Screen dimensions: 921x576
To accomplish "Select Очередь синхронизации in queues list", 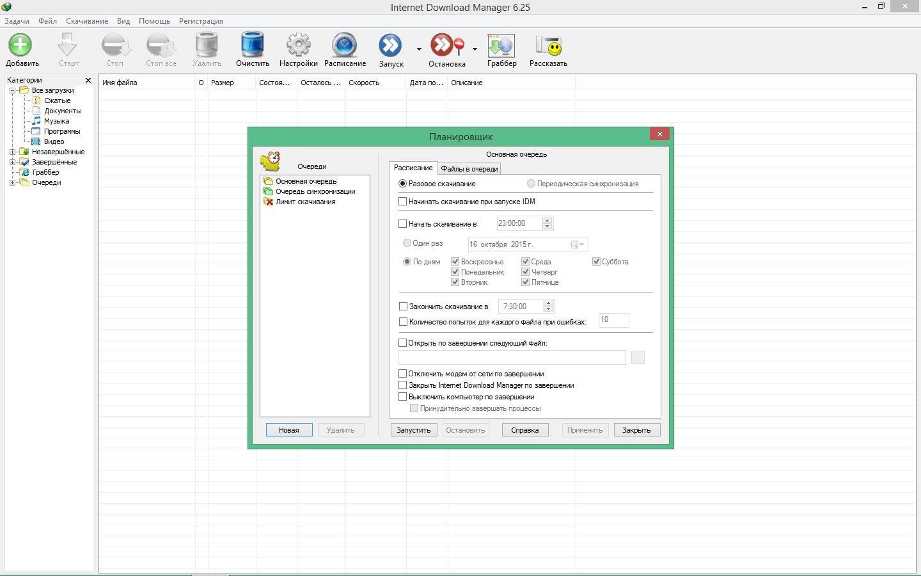I will coord(315,191).
